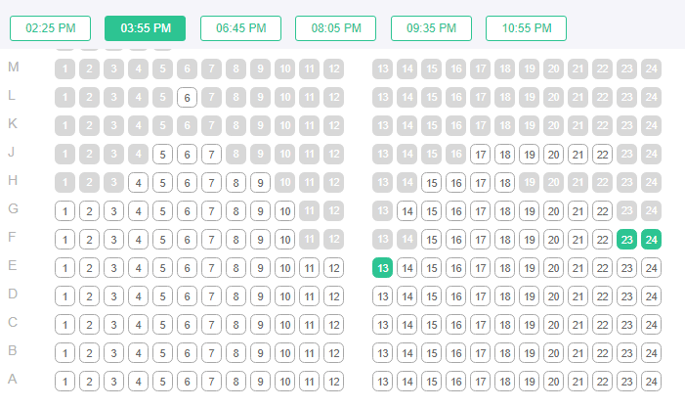Screen dimensions: 685x408
Task: Choose seat 9 in row H
Action: pos(261,183)
